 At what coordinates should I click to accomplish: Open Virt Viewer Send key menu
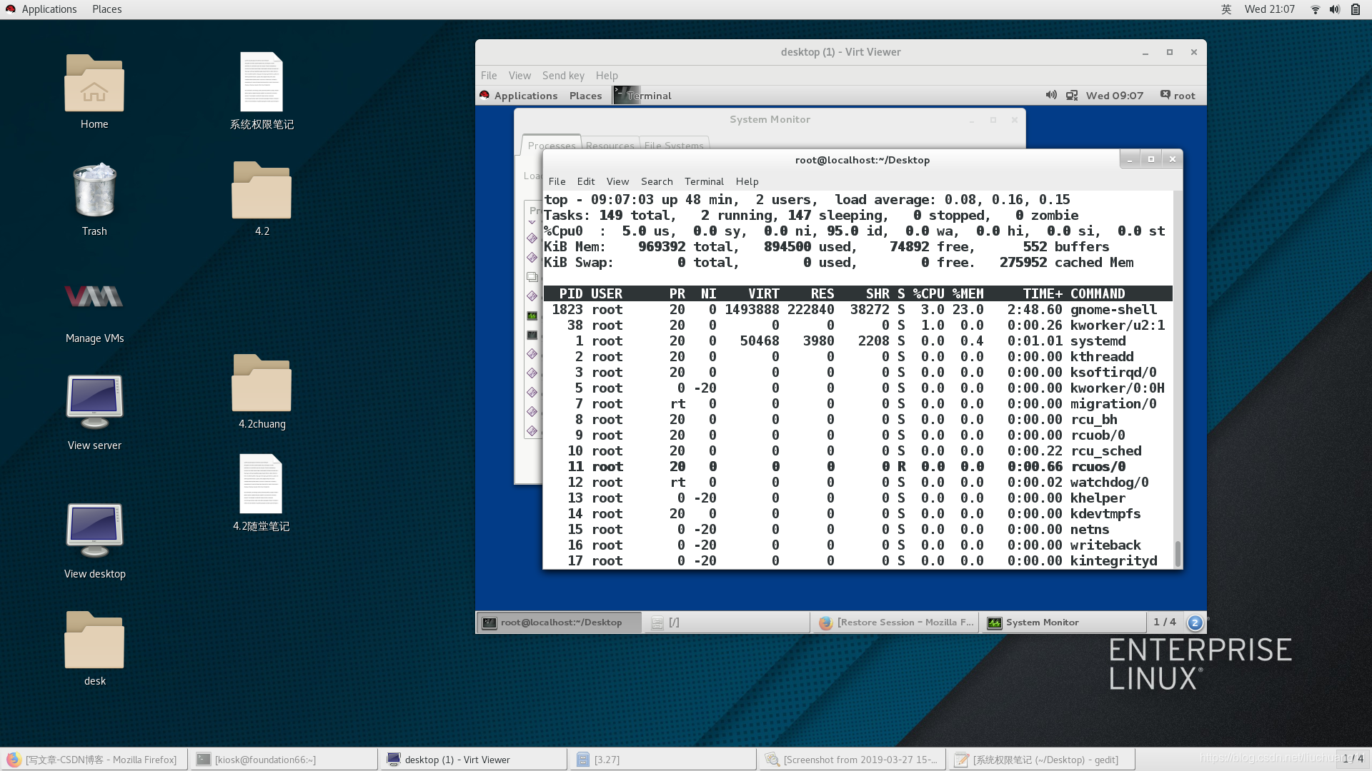click(563, 76)
